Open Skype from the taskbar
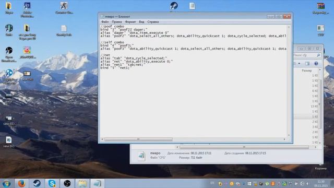Image resolution: width=334 pixels, height=188 pixels. pyautogui.click(x=52, y=183)
